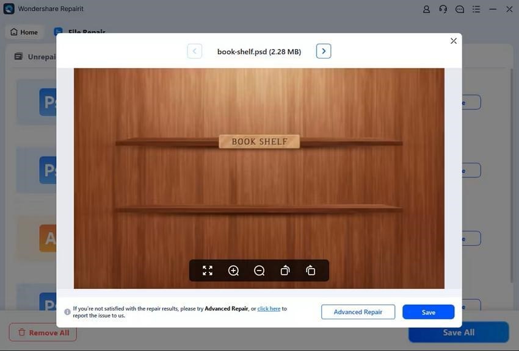Go to the next file preview

click(x=324, y=51)
